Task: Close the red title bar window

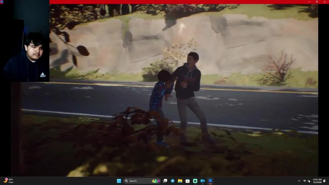Action: click(325, 2)
